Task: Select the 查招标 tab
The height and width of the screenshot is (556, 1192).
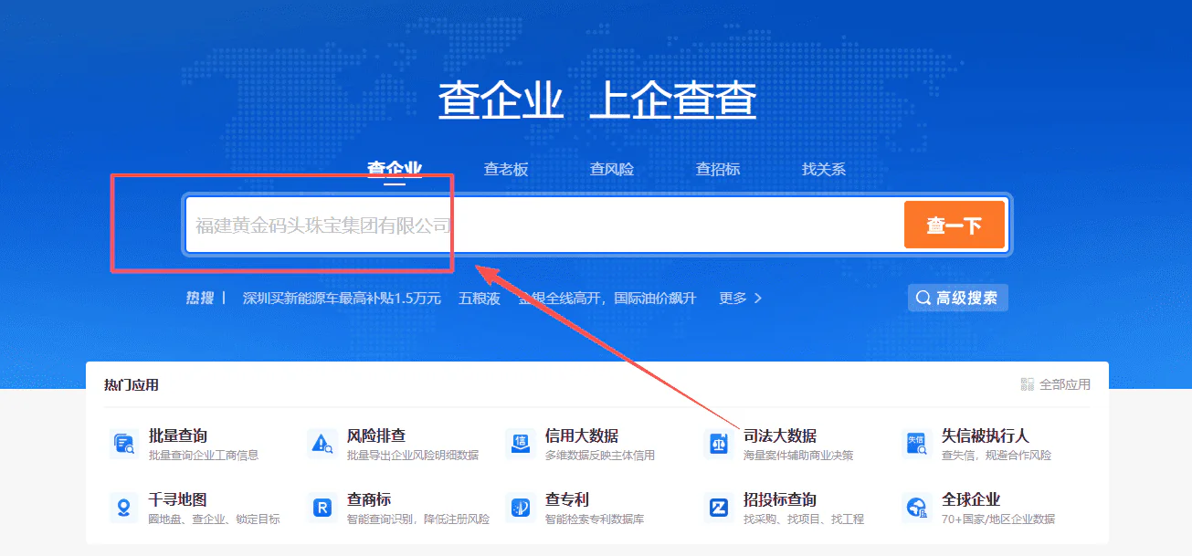Action: [718, 170]
